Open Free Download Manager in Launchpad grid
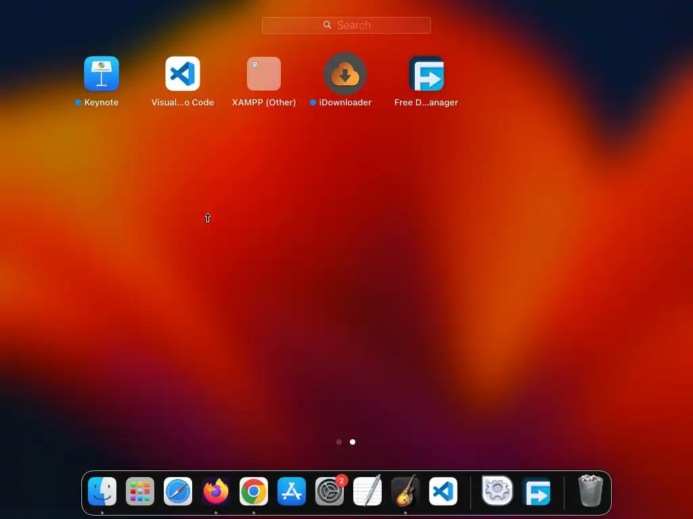 click(x=426, y=74)
